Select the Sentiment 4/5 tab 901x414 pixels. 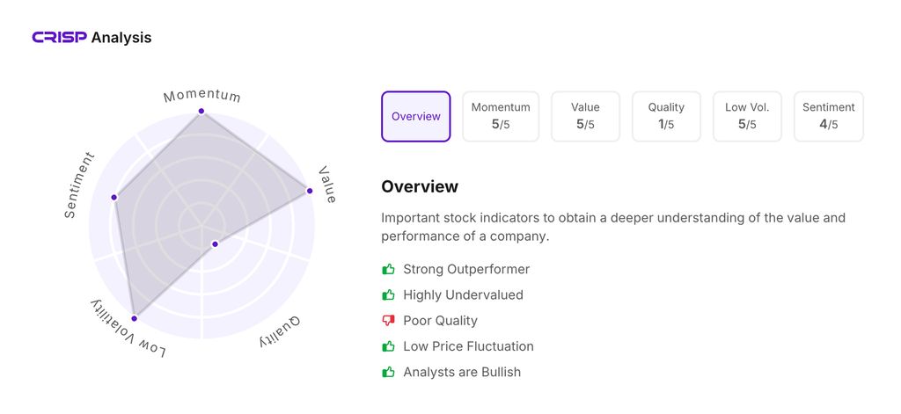tap(828, 116)
